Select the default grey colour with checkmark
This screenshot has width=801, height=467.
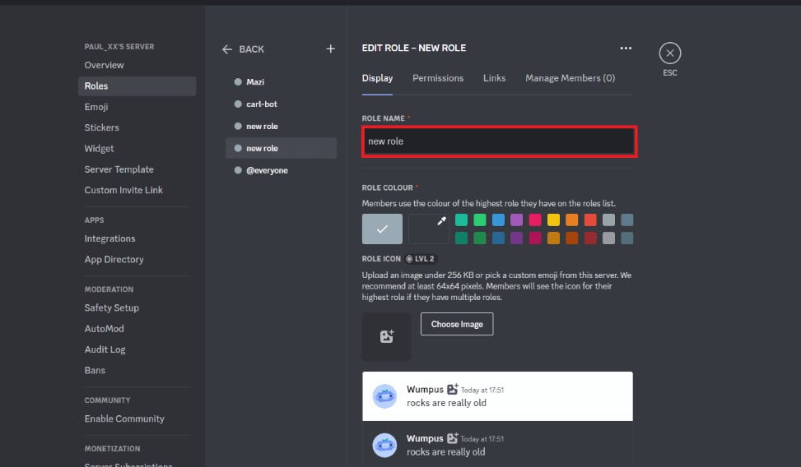point(382,229)
